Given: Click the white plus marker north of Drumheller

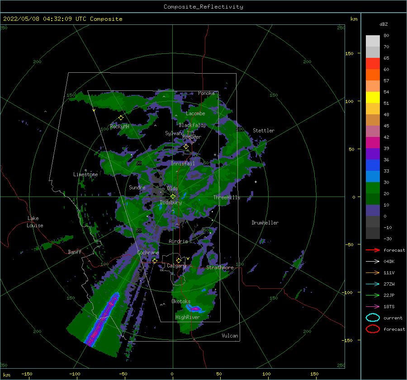Looking at the screenshot, I should 256,182.
